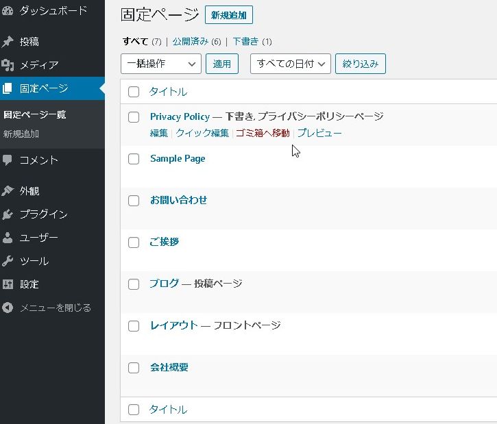Image resolution: width=497 pixels, height=424 pixels.
Task: Click the plug icon for プラグイン
Action: coord(8,214)
